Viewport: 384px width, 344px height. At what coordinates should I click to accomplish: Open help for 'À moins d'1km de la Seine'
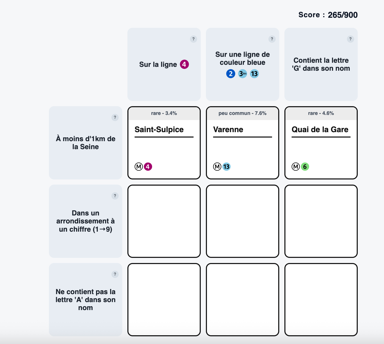tap(115, 117)
